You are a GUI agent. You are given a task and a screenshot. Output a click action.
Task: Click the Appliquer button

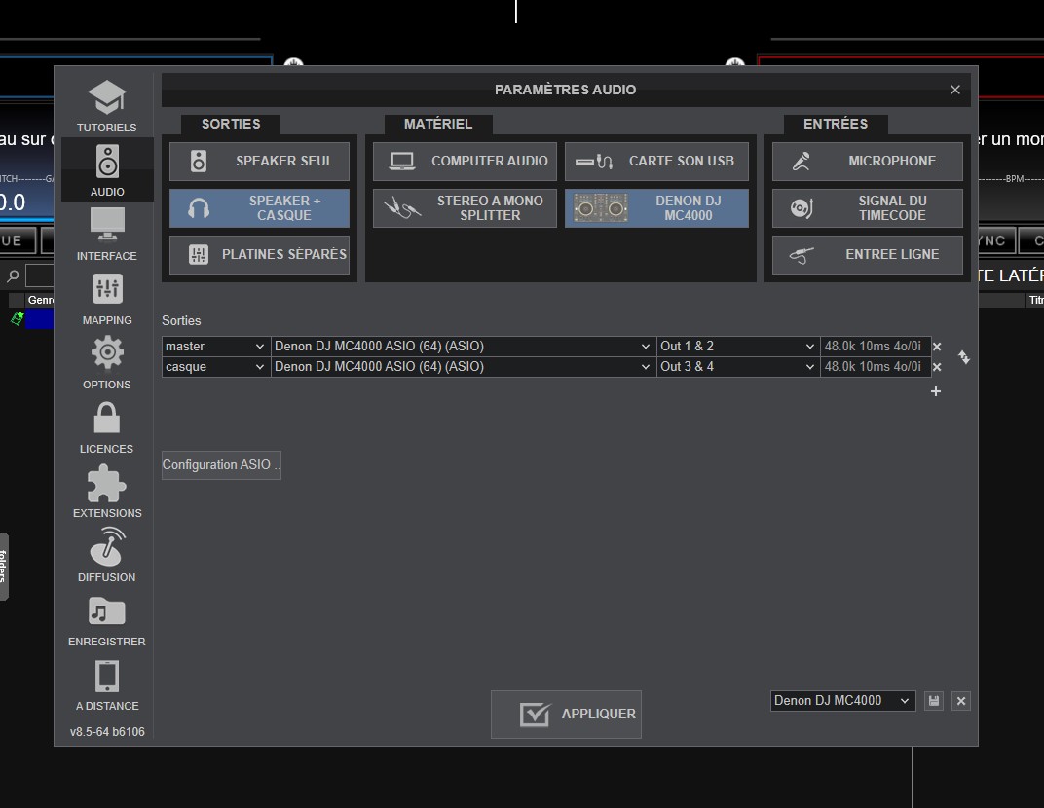566,715
